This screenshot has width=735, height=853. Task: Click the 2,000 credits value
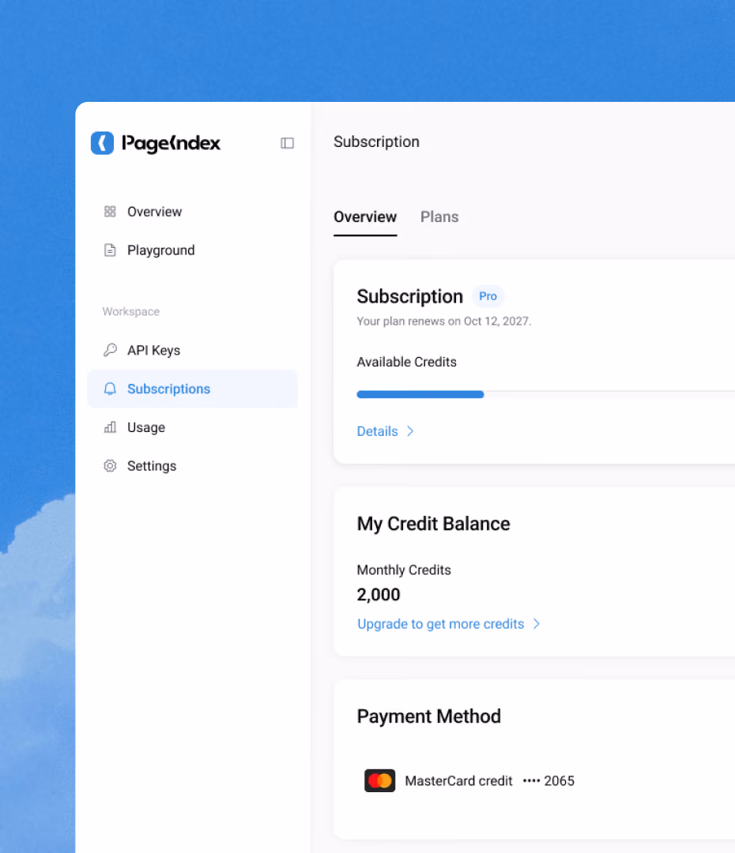point(379,595)
